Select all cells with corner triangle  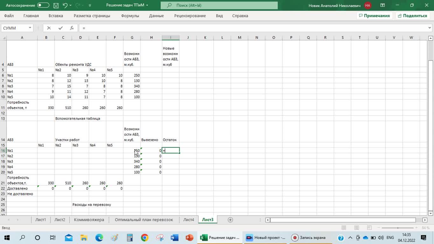[3, 37]
